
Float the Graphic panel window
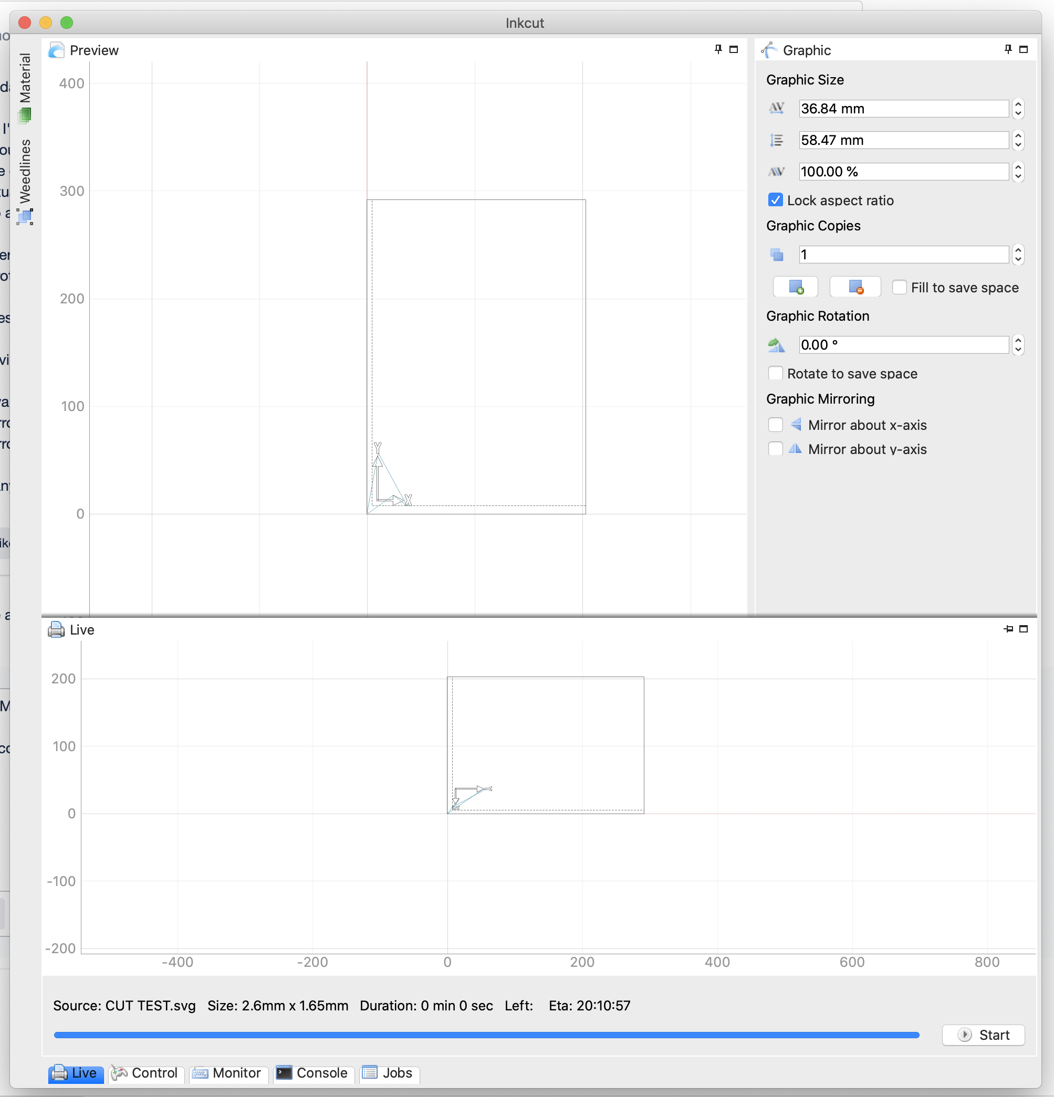[1023, 49]
